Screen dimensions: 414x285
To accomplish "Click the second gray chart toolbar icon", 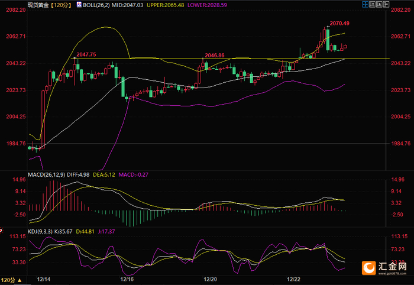I will tap(372, 4).
